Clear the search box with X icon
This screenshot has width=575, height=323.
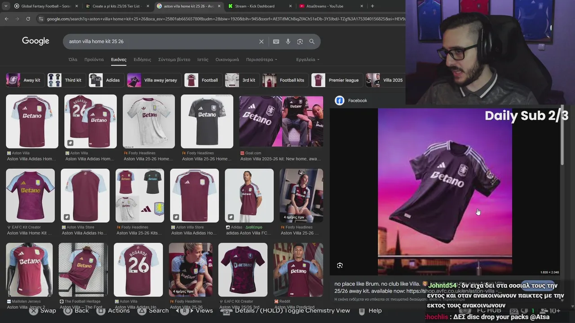(x=261, y=41)
